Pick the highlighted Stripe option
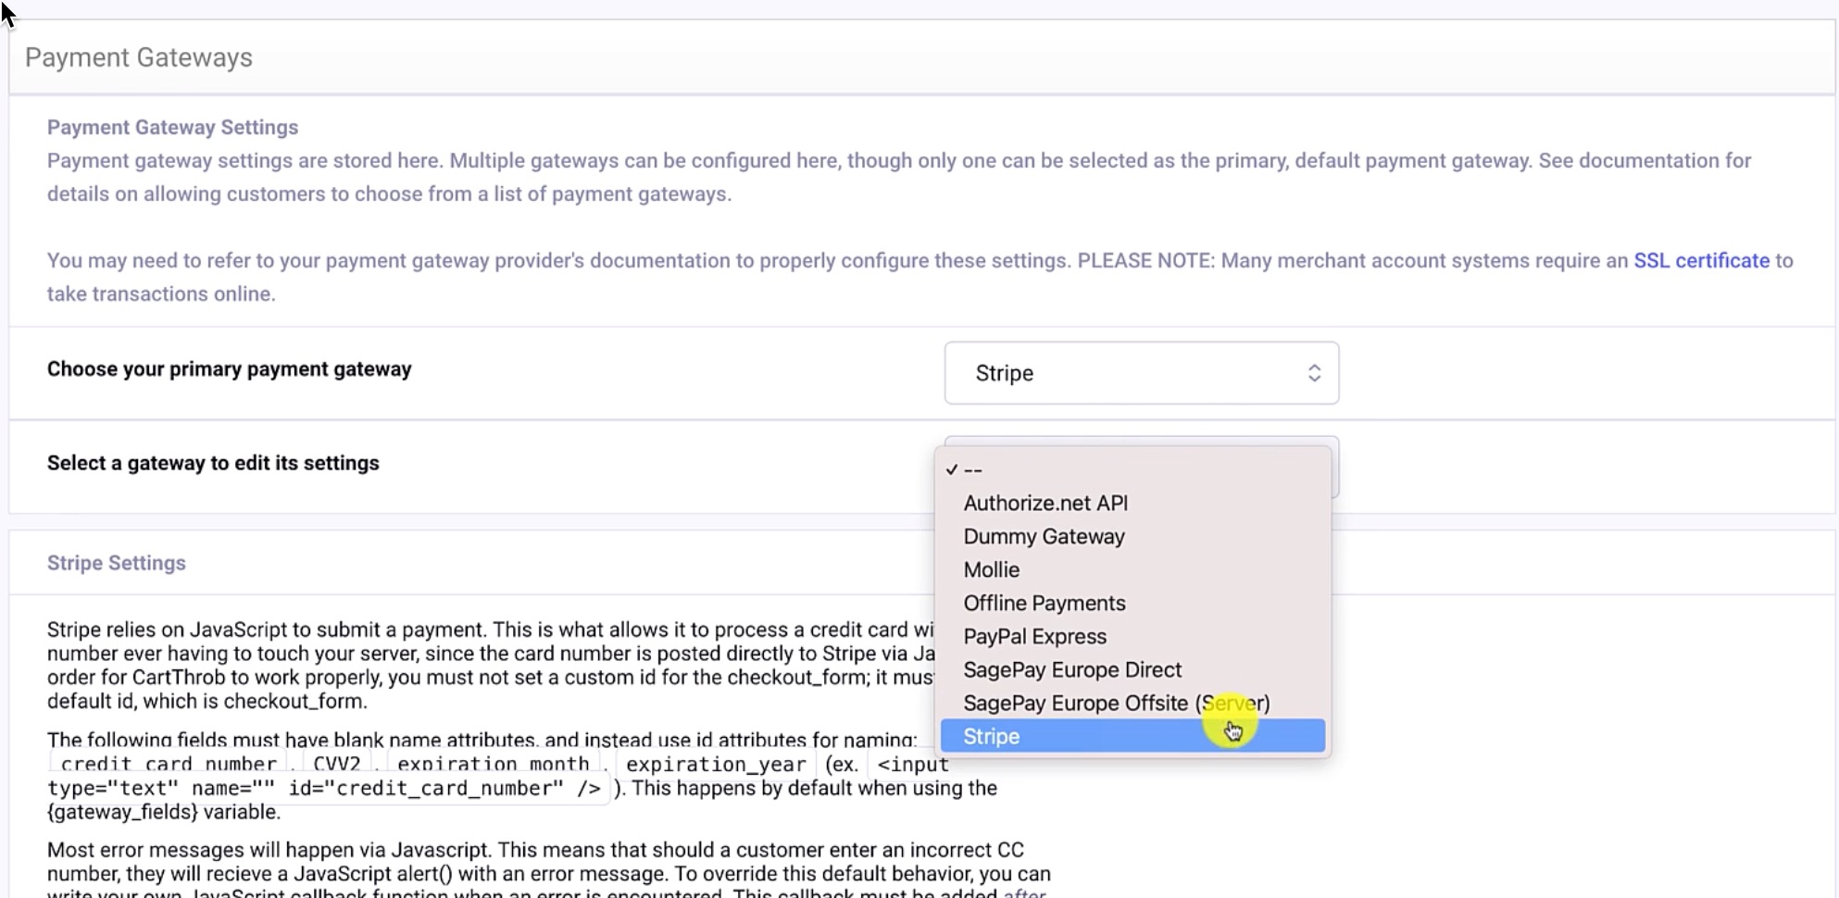Viewport: 1839px width, 898px height. (1132, 736)
